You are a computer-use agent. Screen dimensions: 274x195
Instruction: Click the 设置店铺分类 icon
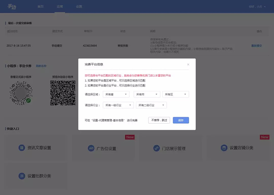(224, 148)
